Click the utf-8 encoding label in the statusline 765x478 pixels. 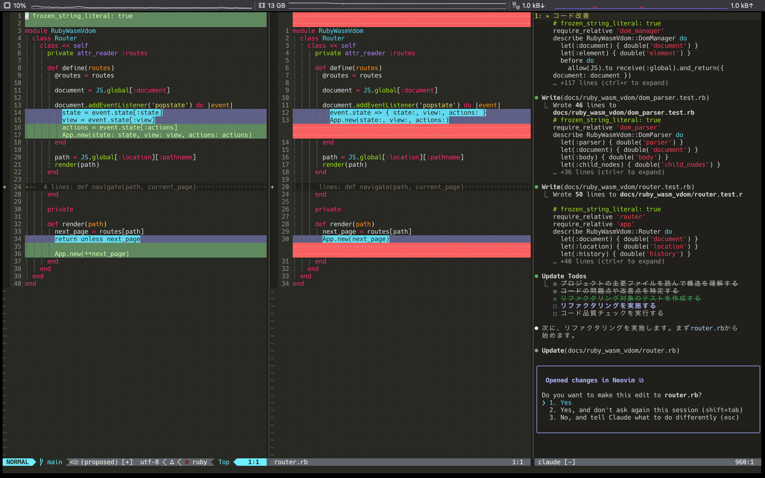(x=150, y=462)
